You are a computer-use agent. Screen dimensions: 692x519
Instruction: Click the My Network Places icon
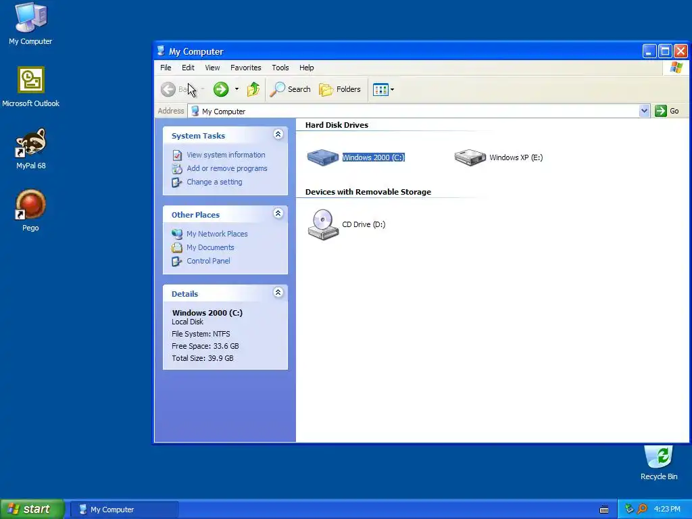177,234
